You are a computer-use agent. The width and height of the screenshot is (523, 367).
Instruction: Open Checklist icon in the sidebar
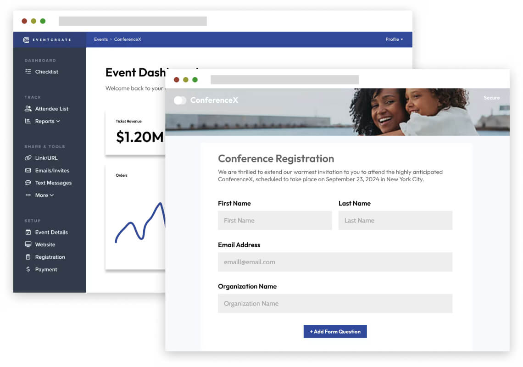[x=28, y=72]
